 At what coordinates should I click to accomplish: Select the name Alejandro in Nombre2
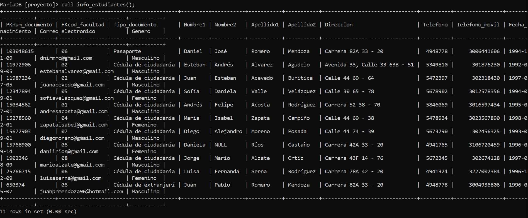pyautogui.click(x=228, y=132)
